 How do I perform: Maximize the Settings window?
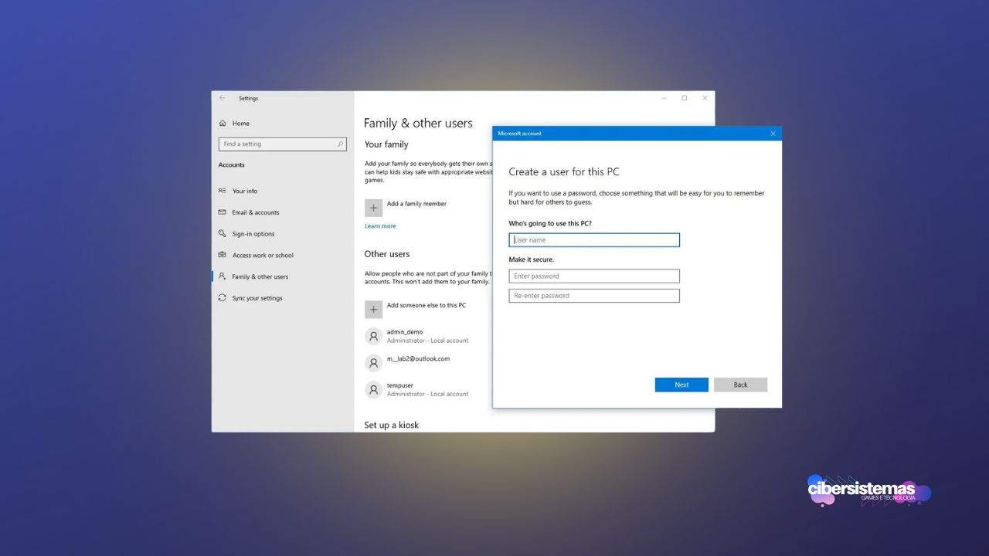pyautogui.click(x=685, y=98)
